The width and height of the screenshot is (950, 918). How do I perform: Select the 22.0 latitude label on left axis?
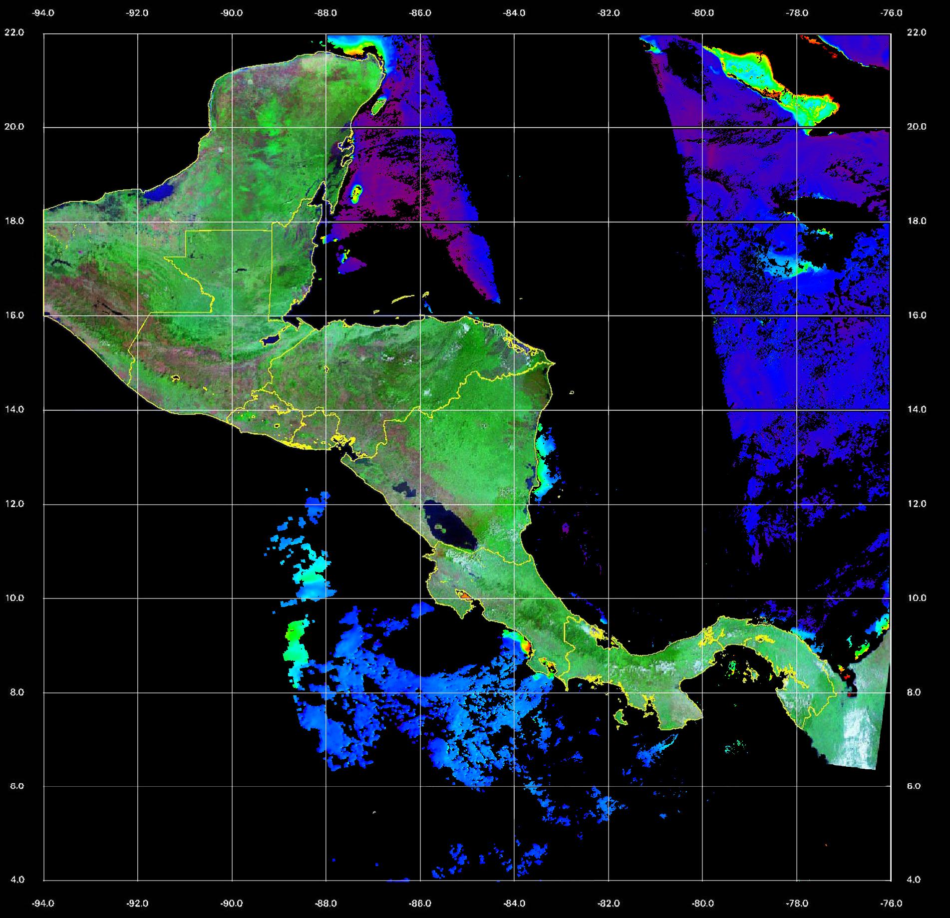click(x=14, y=32)
